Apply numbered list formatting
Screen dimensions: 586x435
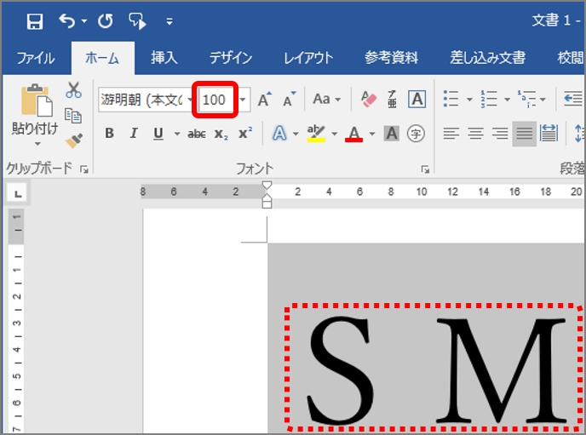pyautogui.click(x=488, y=99)
